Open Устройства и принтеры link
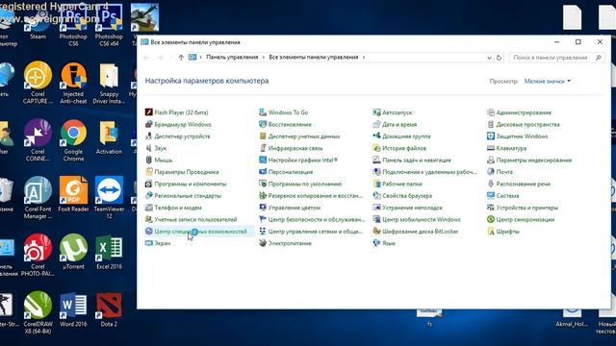 click(527, 208)
